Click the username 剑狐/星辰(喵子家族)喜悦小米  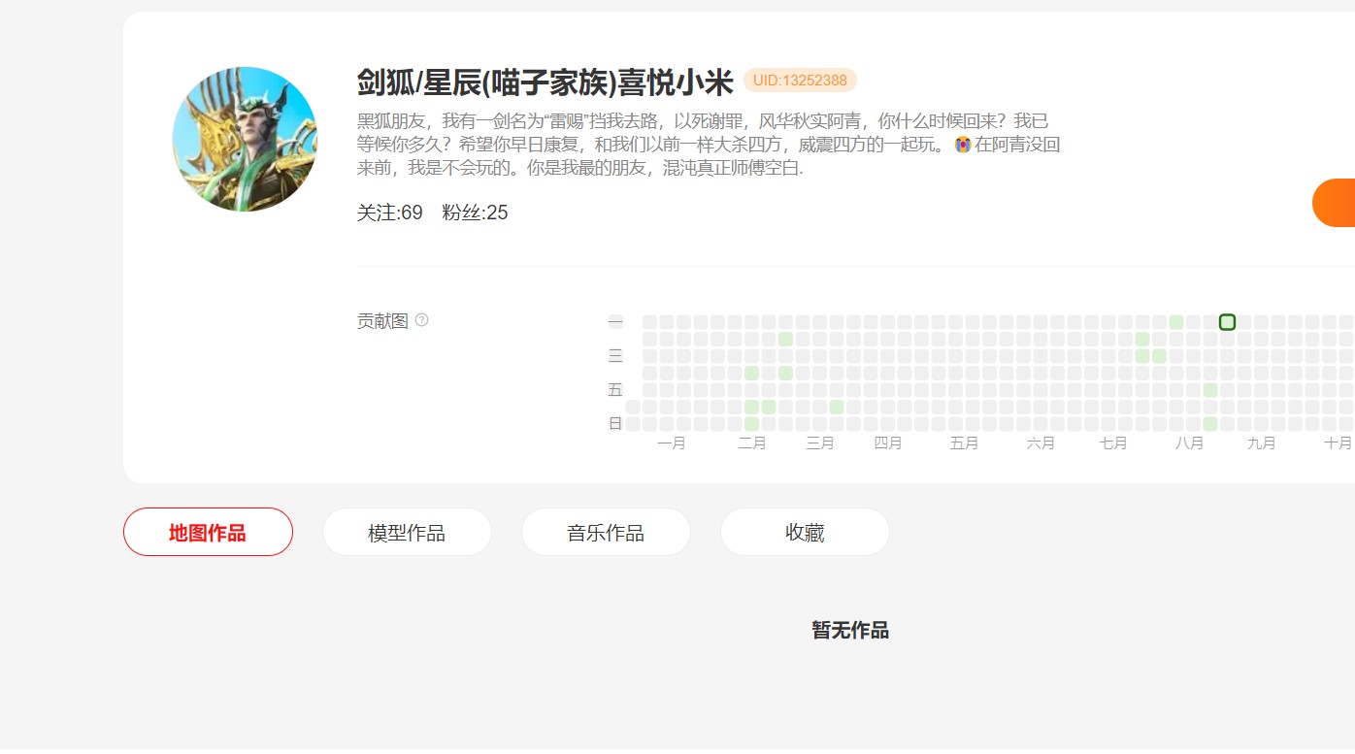(x=545, y=82)
